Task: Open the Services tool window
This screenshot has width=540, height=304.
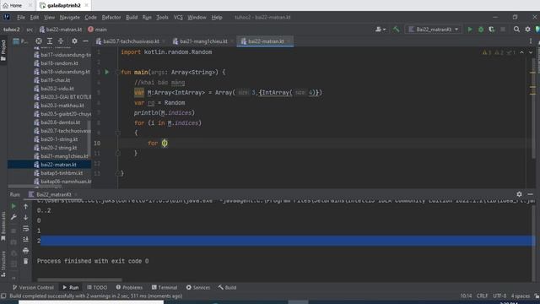Action: pos(198,287)
